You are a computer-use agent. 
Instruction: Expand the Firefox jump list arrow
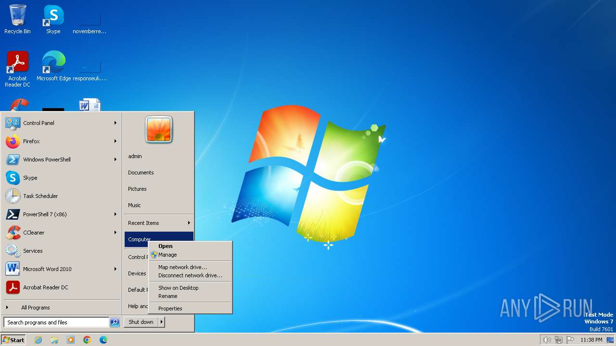[x=115, y=141]
